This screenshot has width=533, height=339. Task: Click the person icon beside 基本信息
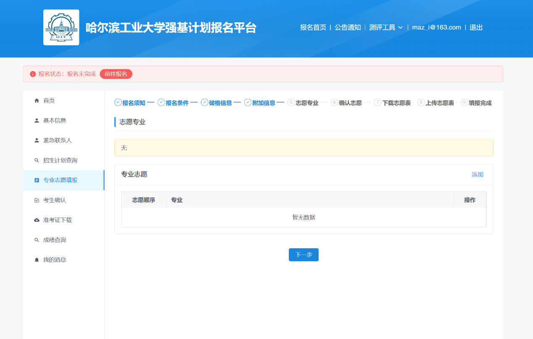[37, 121]
